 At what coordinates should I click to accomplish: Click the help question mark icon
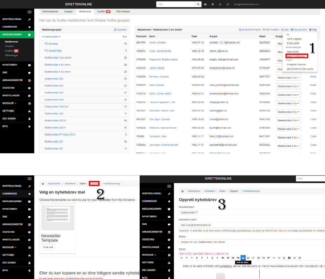point(213,4)
